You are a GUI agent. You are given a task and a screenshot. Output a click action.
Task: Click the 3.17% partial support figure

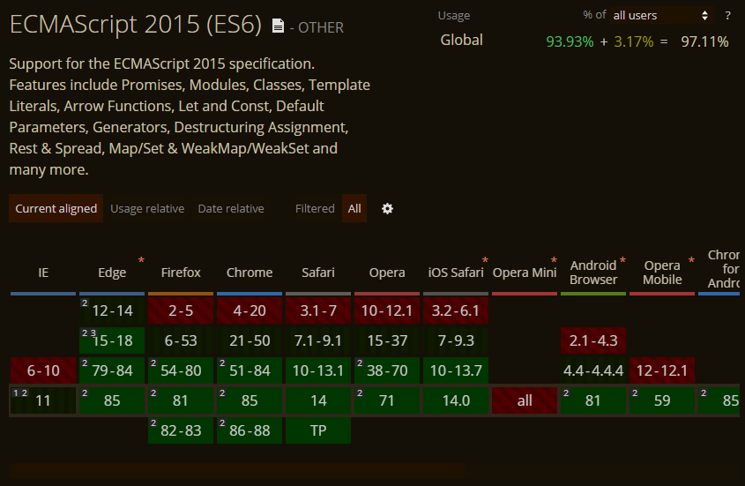[634, 41]
